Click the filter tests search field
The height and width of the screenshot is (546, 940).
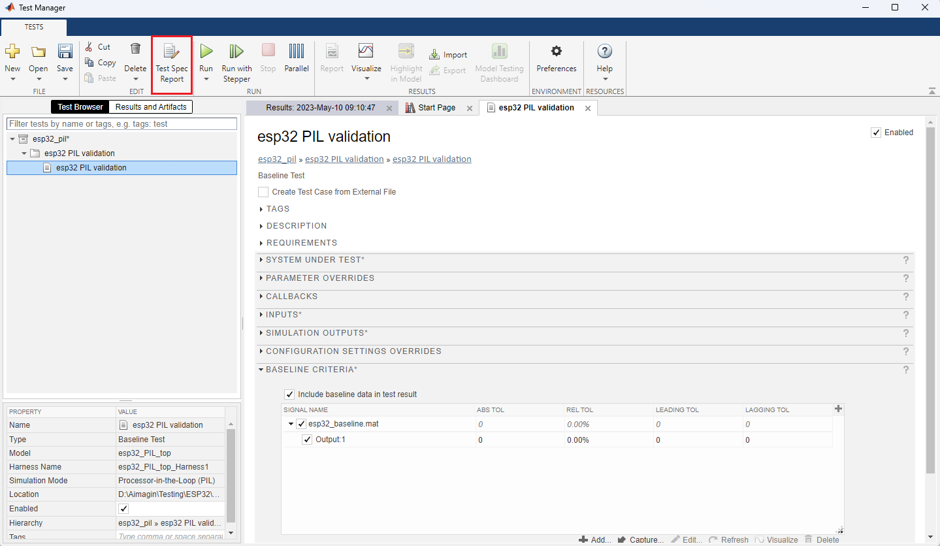click(122, 123)
